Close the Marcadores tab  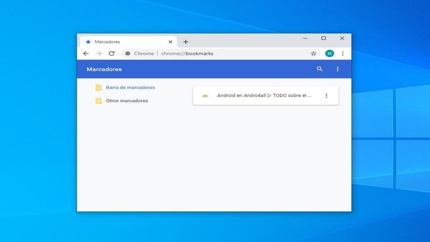coord(170,42)
